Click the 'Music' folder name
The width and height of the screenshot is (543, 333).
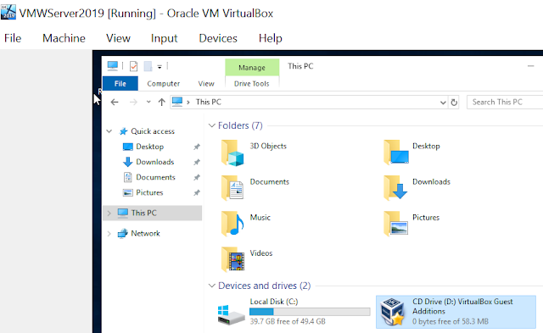260,218
